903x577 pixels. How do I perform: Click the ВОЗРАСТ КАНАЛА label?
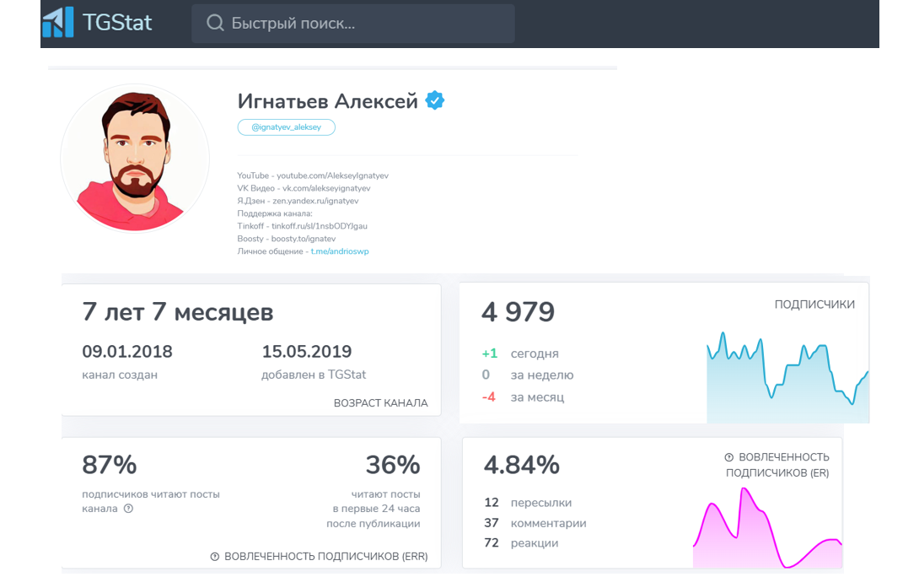[380, 403]
